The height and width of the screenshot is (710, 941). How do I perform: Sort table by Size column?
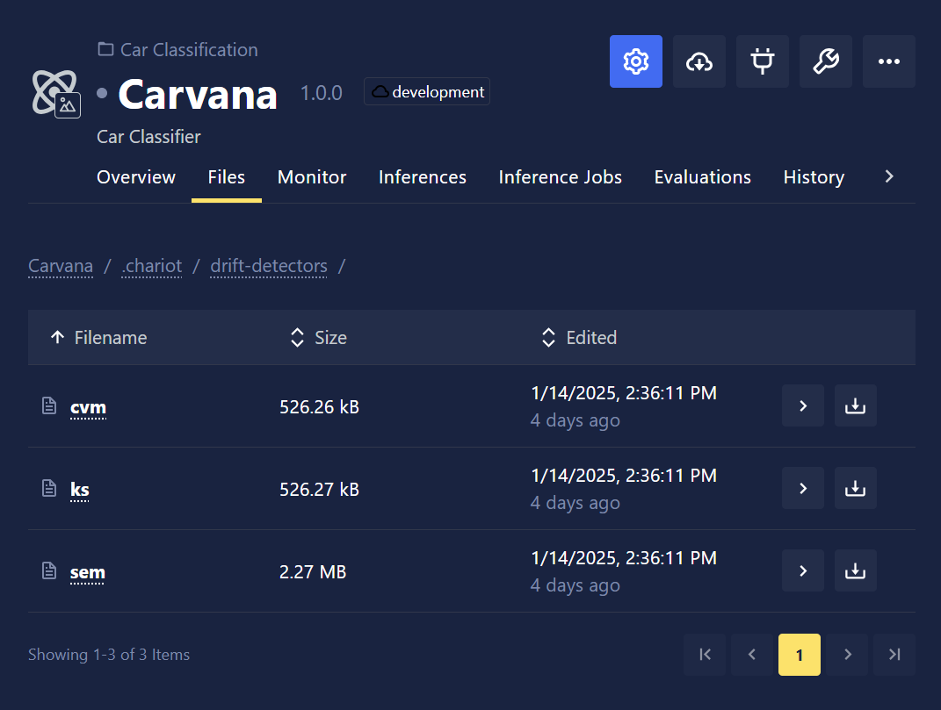(x=318, y=338)
